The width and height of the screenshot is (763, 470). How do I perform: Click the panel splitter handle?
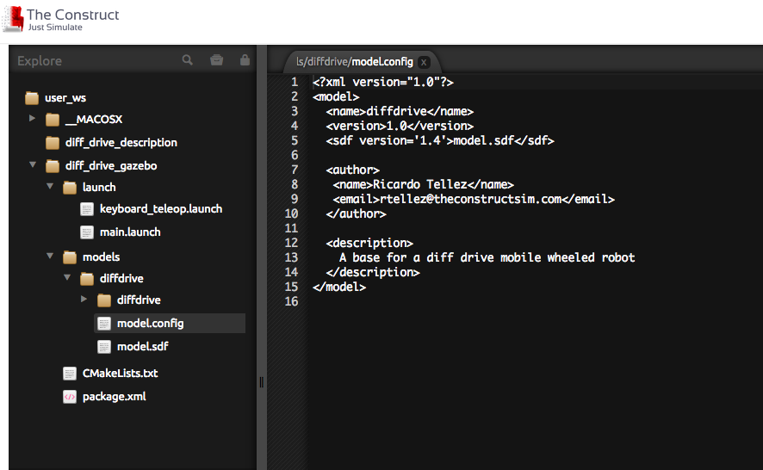tap(262, 382)
